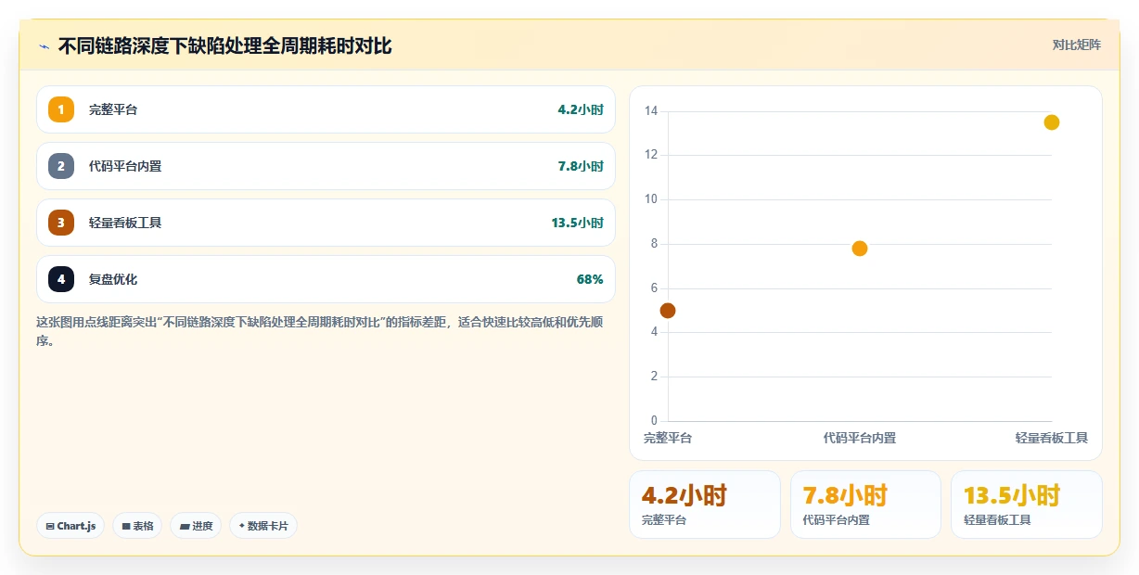This screenshot has height=575, width=1139.
Task: Click the 68% value in list
Action: coord(590,279)
